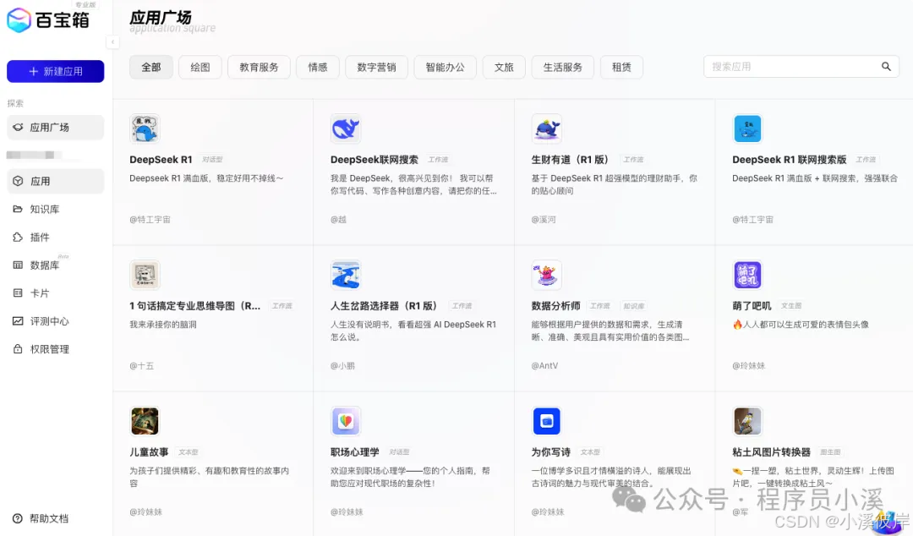Click the 卡片 card icon
Screen dimensions: 913x536
[x=18, y=293]
